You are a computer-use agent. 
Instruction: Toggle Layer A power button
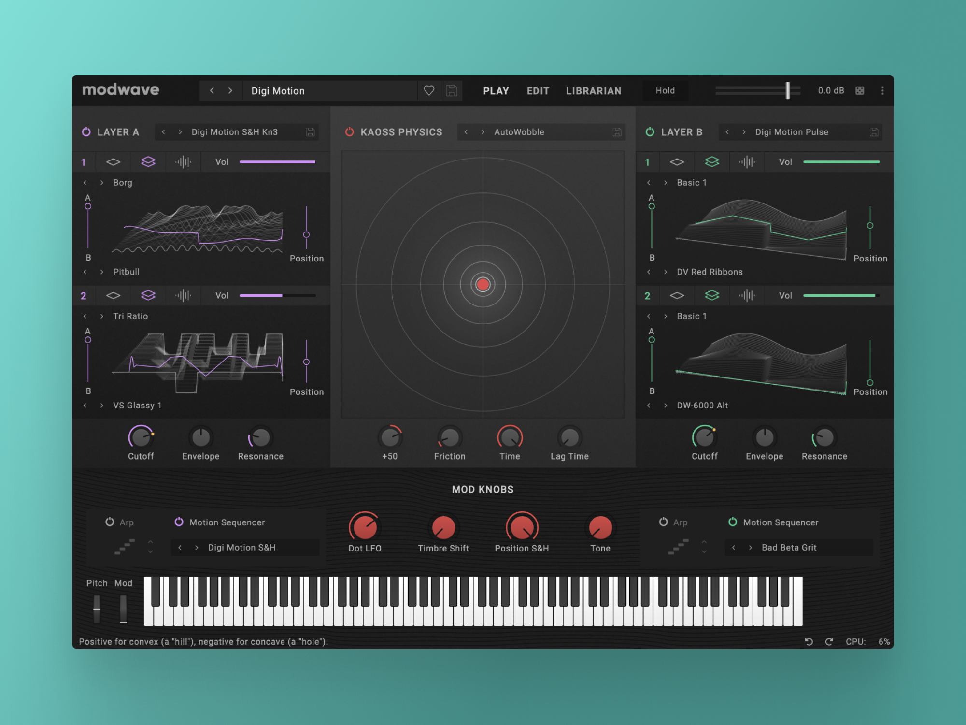(x=86, y=132)
